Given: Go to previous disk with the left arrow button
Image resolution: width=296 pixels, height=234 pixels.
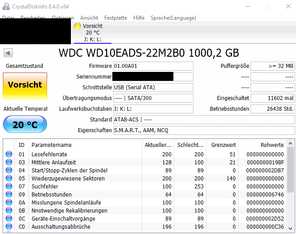Looking at the screenshot, I should 8,53.
